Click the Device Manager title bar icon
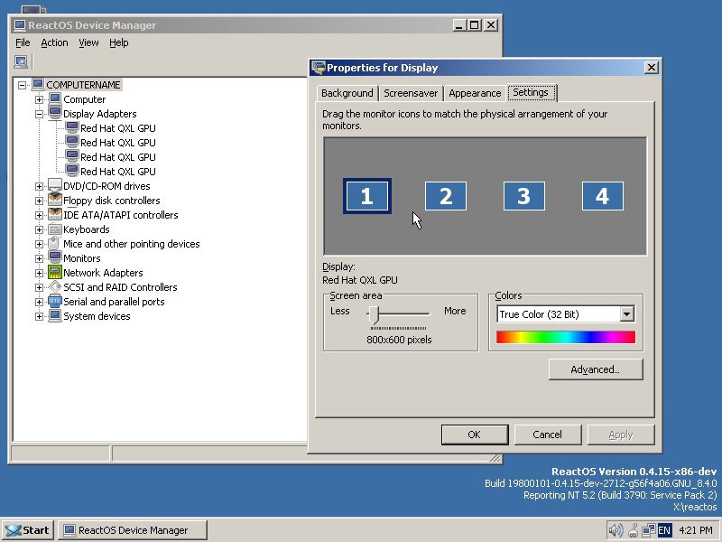Image resolution: width=722 pixels, height=542 pixels. point(20,25)
